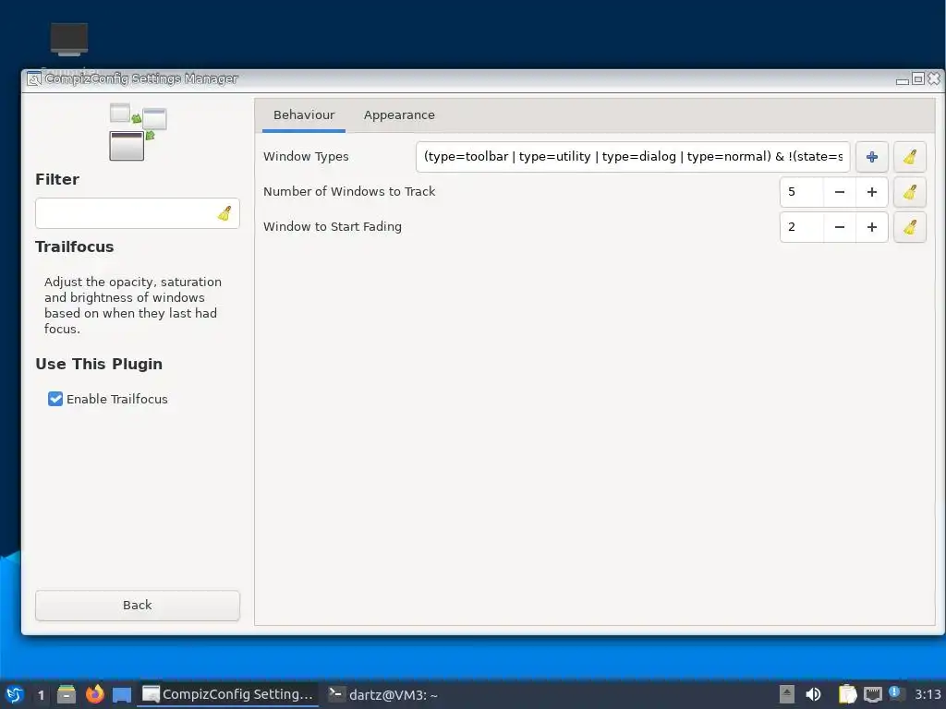Clear the Filter field with broom icon

[x=224, y=213]
